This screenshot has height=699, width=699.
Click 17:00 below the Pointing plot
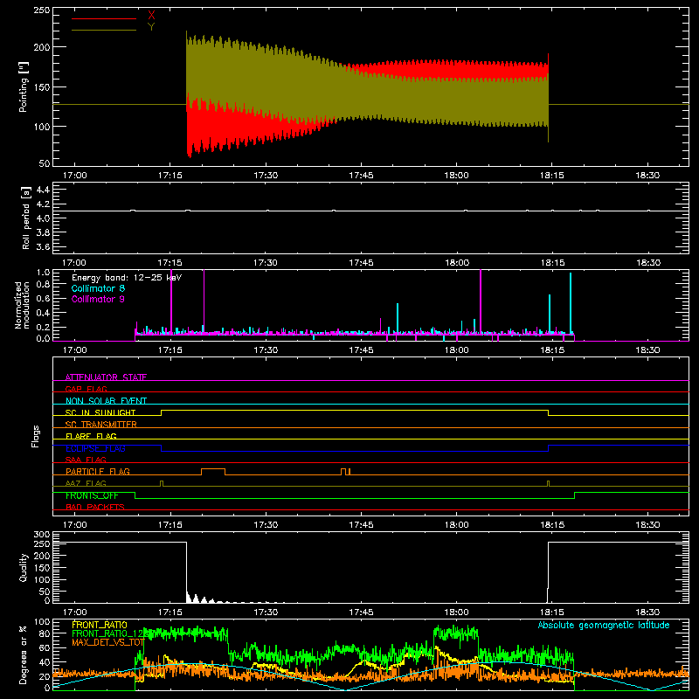pyautogui.click(x=74, y=176)
